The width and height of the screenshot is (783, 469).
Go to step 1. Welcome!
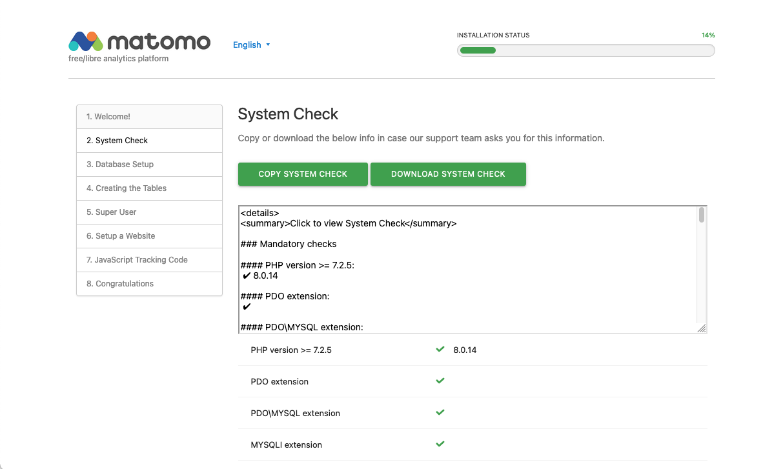tap(149, 117)
